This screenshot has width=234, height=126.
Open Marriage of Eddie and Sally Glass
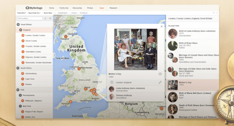click(193, 72)
